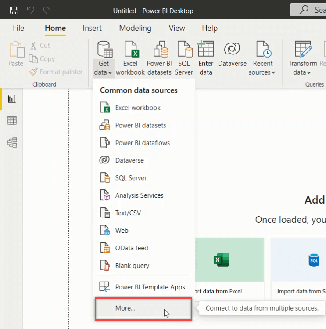Click the Paste clipboard icon

click(x=16, y=50)
